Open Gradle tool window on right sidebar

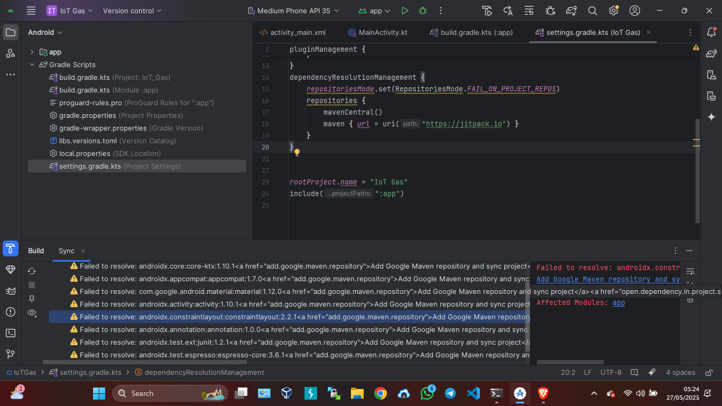[x=711, y=53]
